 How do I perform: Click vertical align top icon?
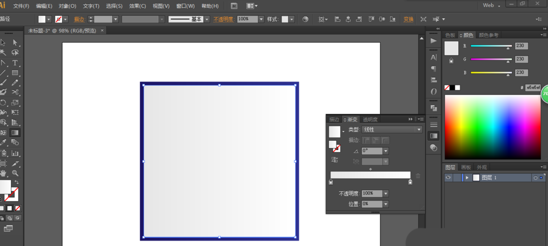pyautogui.click(x=371, y=19)
